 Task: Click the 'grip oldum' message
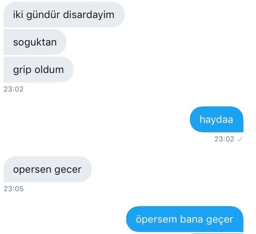pos(39,69)
